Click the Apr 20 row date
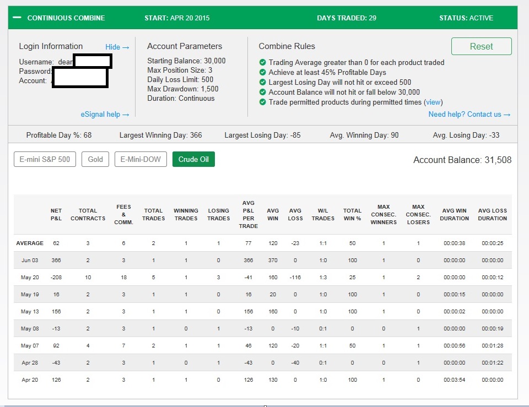 [30, 380]
